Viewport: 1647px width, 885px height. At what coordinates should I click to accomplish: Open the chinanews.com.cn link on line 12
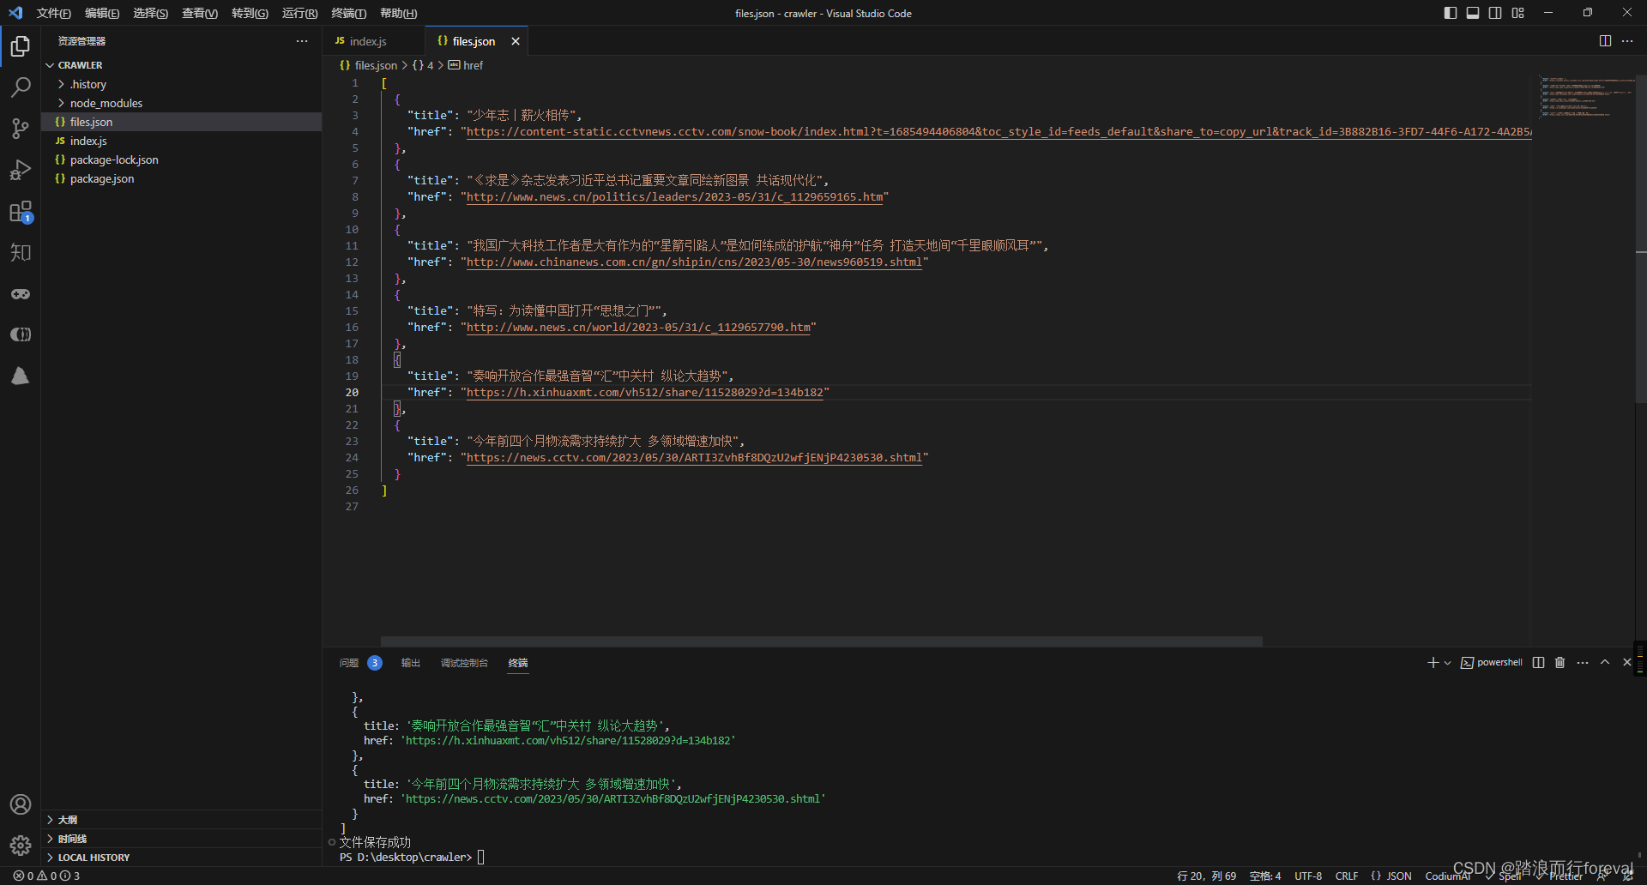point(694,262)
